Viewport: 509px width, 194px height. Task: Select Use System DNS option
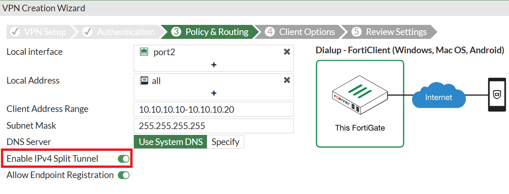(x=171, y=142)
